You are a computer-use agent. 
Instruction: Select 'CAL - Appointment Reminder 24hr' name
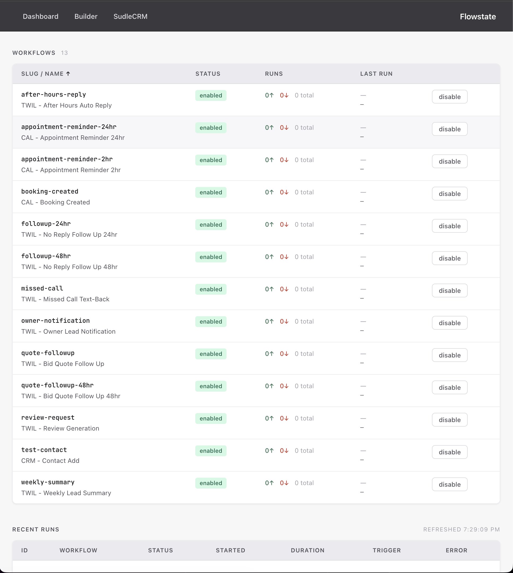(x=73, y=138)
